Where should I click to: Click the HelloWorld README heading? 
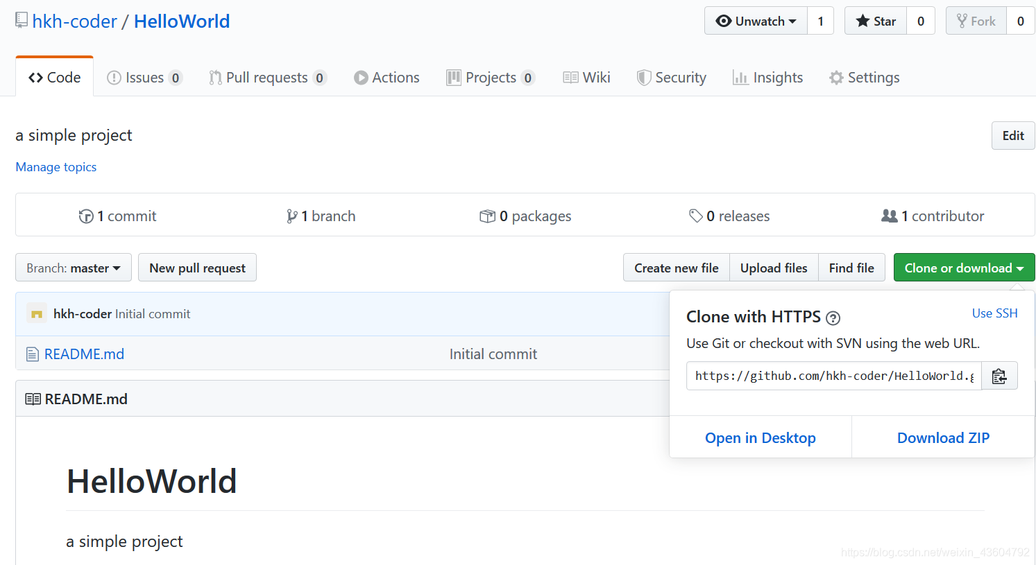point(152,481)
